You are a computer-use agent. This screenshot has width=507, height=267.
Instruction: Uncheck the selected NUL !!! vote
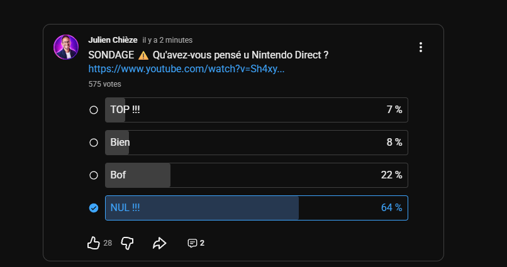[94, 208]
